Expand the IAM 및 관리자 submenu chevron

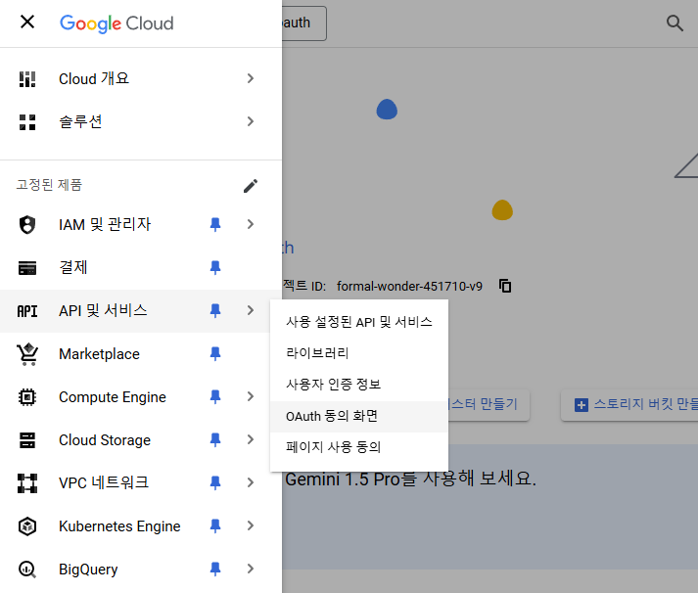[x=251, y=224]
